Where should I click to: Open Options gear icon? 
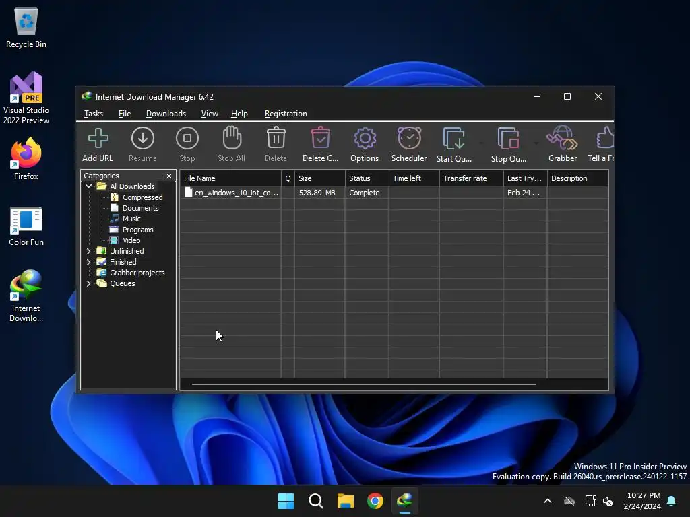point(365,139)
